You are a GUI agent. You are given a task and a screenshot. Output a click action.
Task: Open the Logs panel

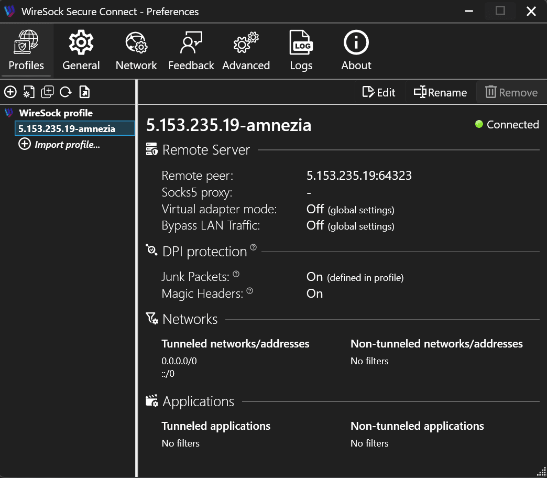(x=301, y=50)
